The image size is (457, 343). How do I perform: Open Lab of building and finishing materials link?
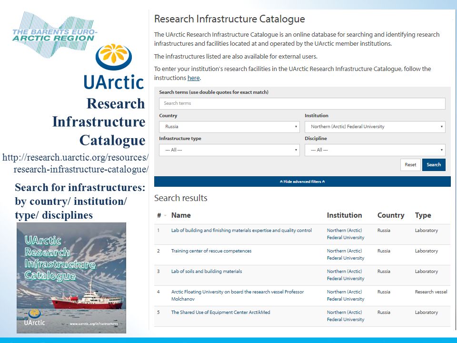coord(241,231)
